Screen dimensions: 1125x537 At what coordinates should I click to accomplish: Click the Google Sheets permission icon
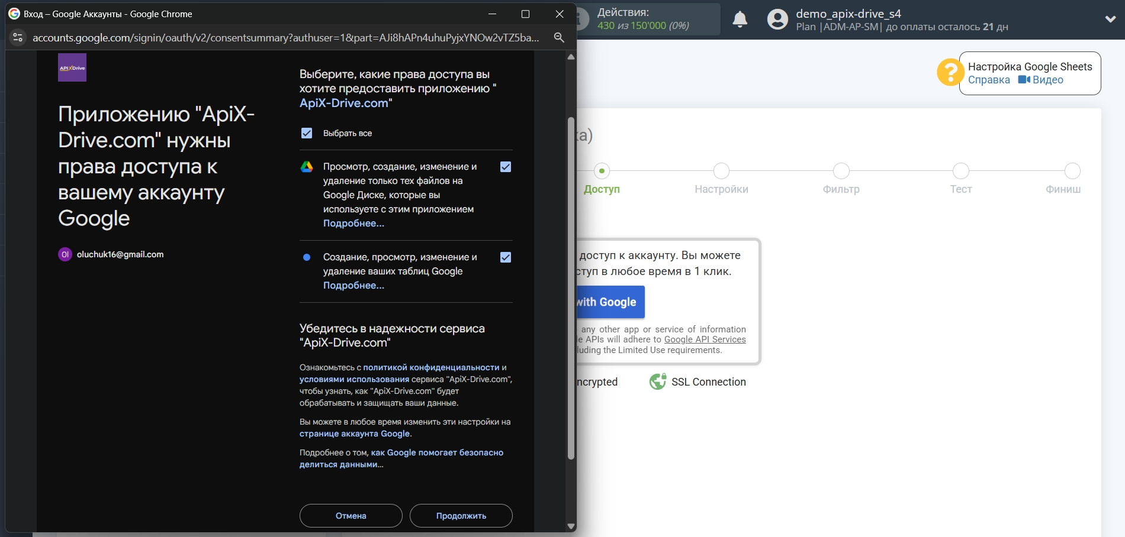(307, 257)
